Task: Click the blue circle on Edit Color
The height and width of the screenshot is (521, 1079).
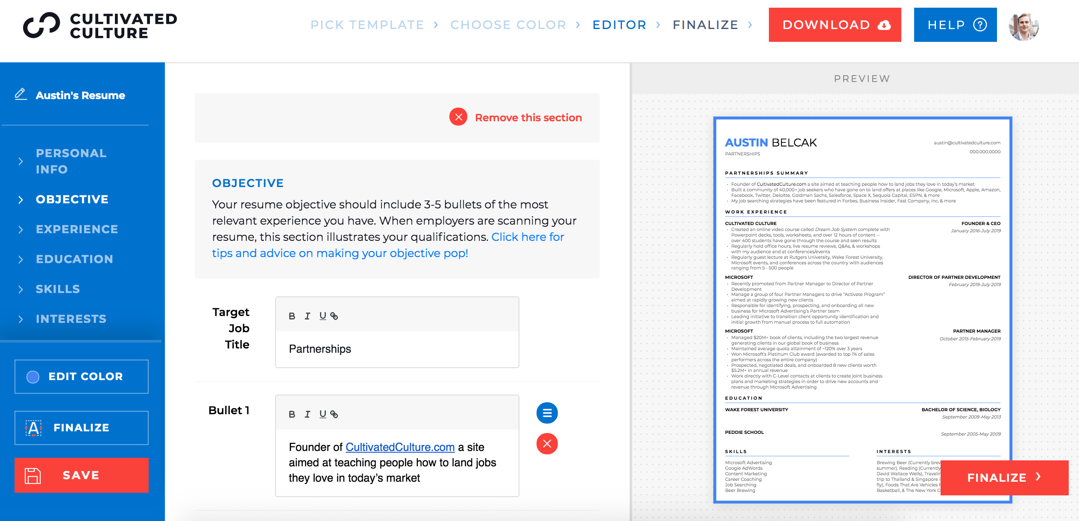Action: pyautogui.click(x=33, y=377)
